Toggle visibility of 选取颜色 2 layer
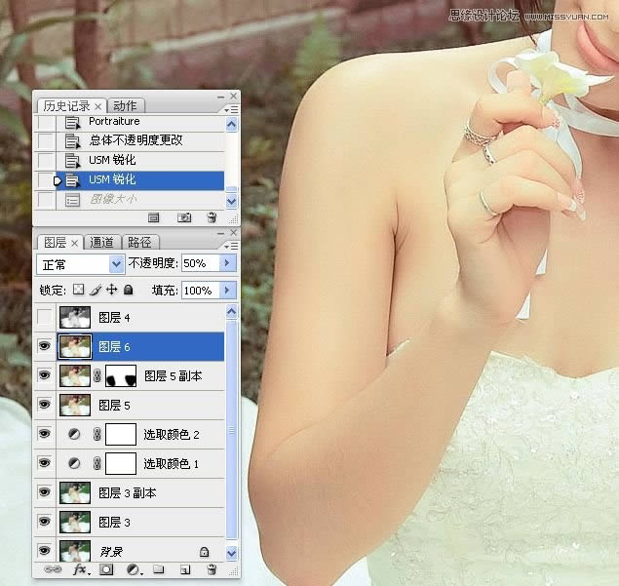 point(45,434)
